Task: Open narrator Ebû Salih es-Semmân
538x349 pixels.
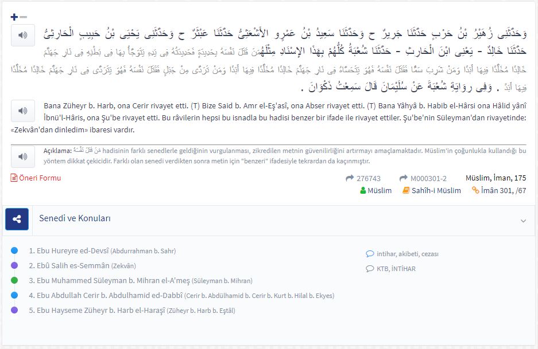Action: (82, 265)
